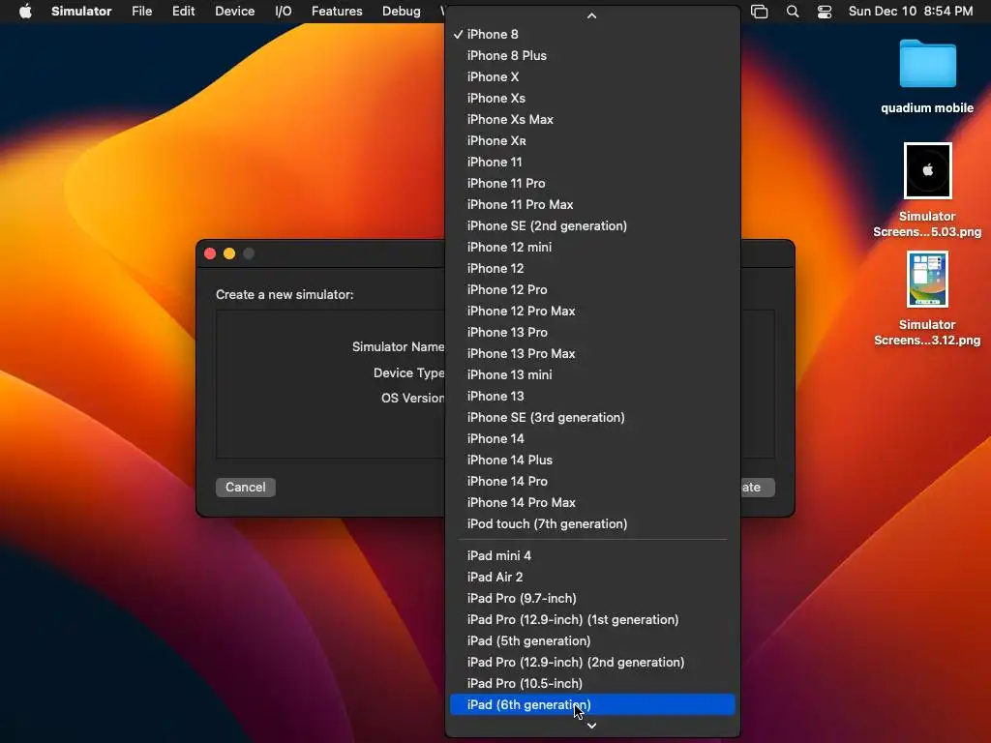
Task: Select iPad Pro (12.9-inch) (2nd generation)
Action: click(592, 662)
